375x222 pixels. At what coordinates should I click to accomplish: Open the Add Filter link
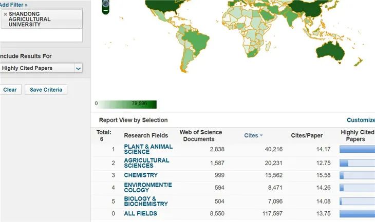[13, 4]
